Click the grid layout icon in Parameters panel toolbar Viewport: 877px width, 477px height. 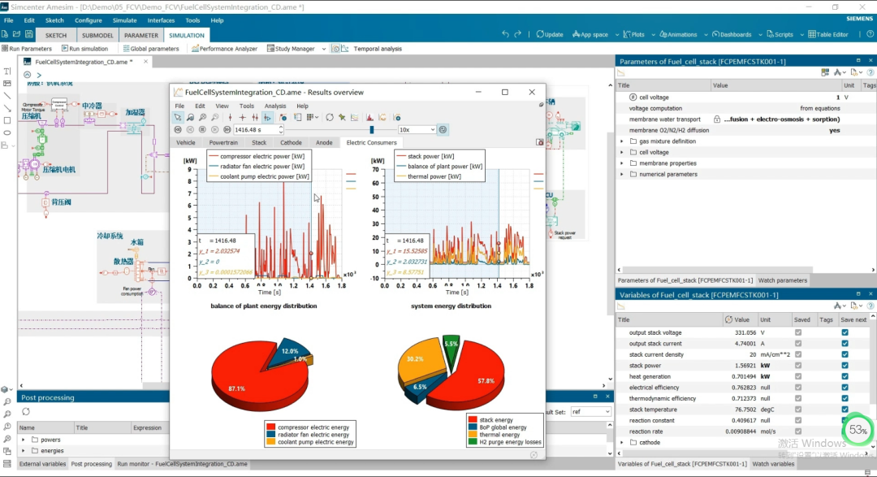825,72
